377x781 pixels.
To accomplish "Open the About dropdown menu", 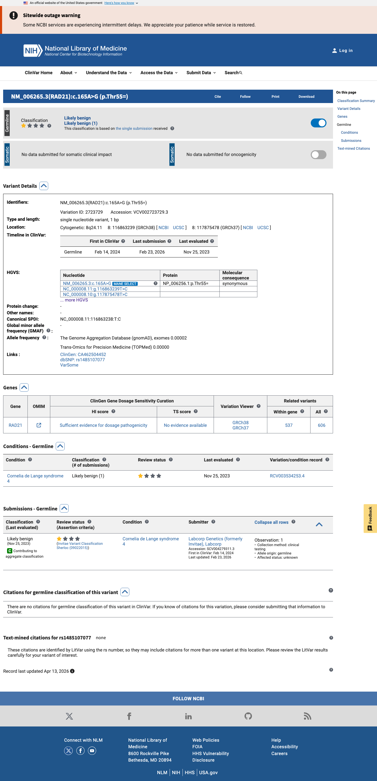I will [69, 73].
